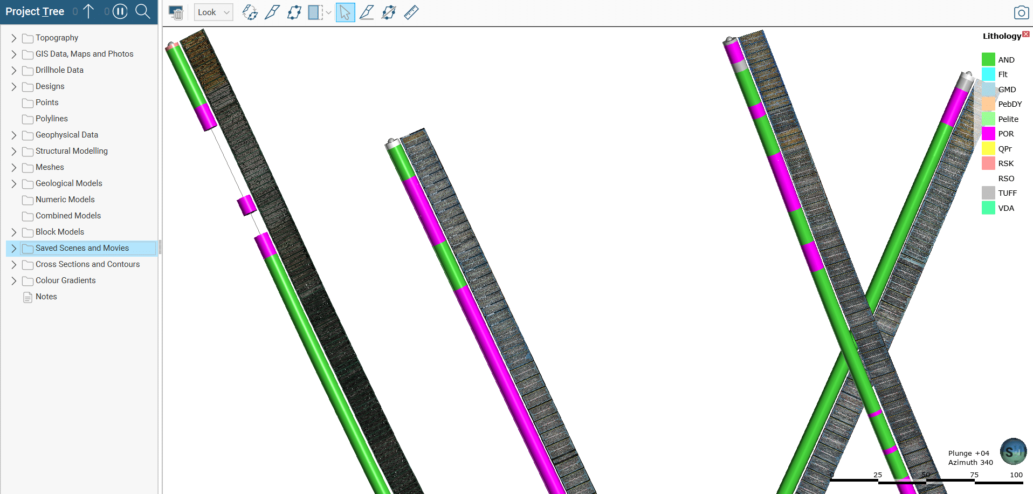Image resolution: width=1033 pixels, height=494 pixels.
Task: Select the Colour Gradients item
Action: [66, 280]
